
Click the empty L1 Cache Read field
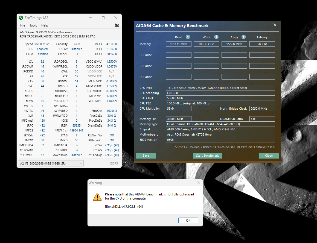click(x=179, y=55)
